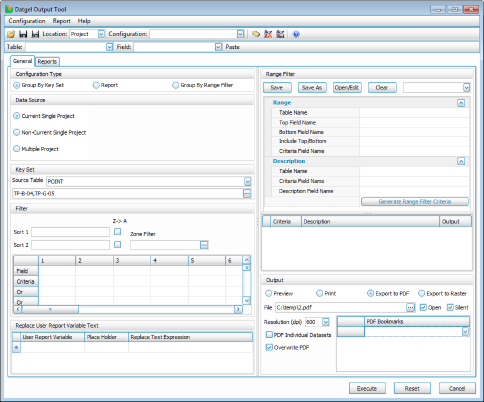Click the Zone Filter ellipsis button
This screenshot has height=402, width=484.
click(204, 245)
